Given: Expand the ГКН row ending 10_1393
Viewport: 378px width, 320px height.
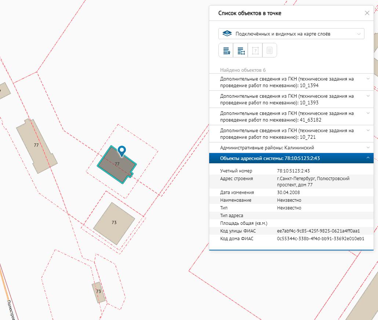Looking at the screenshot, I should coord(291,99).
